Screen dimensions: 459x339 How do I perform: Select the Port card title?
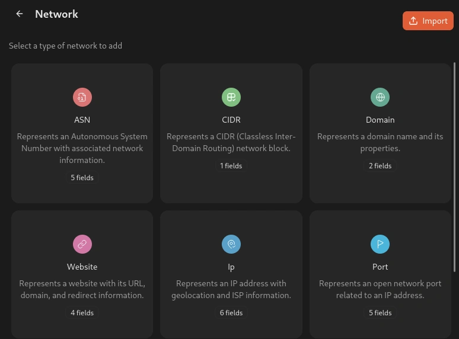pyautogui.click(x=380, y=267)
